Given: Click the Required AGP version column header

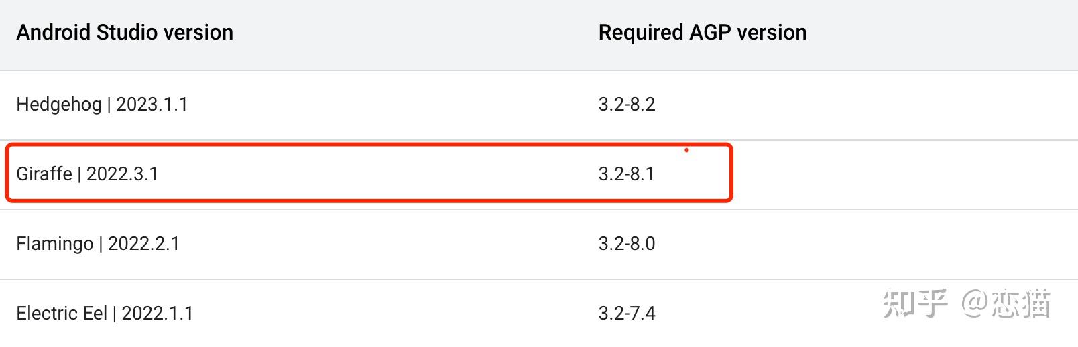Looking at the screenshot, I should pos(703,32).
